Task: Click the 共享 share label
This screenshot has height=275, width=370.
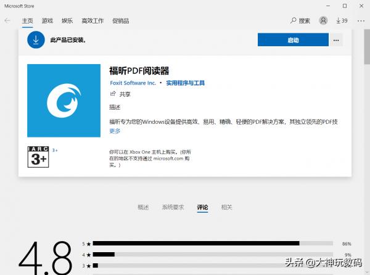Action: click(x=125, y=94)
